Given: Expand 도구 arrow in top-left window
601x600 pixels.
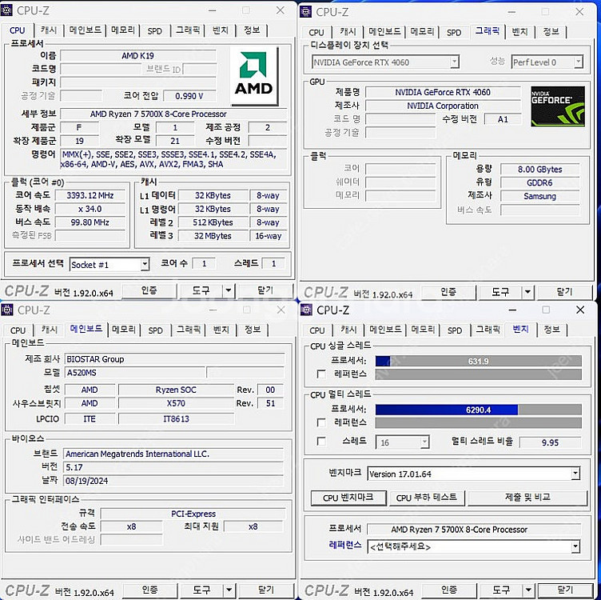Looking at the screenshot, I should [229, 290].
